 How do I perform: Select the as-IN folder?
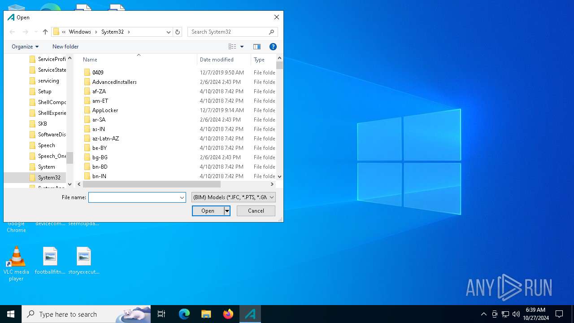99,129
